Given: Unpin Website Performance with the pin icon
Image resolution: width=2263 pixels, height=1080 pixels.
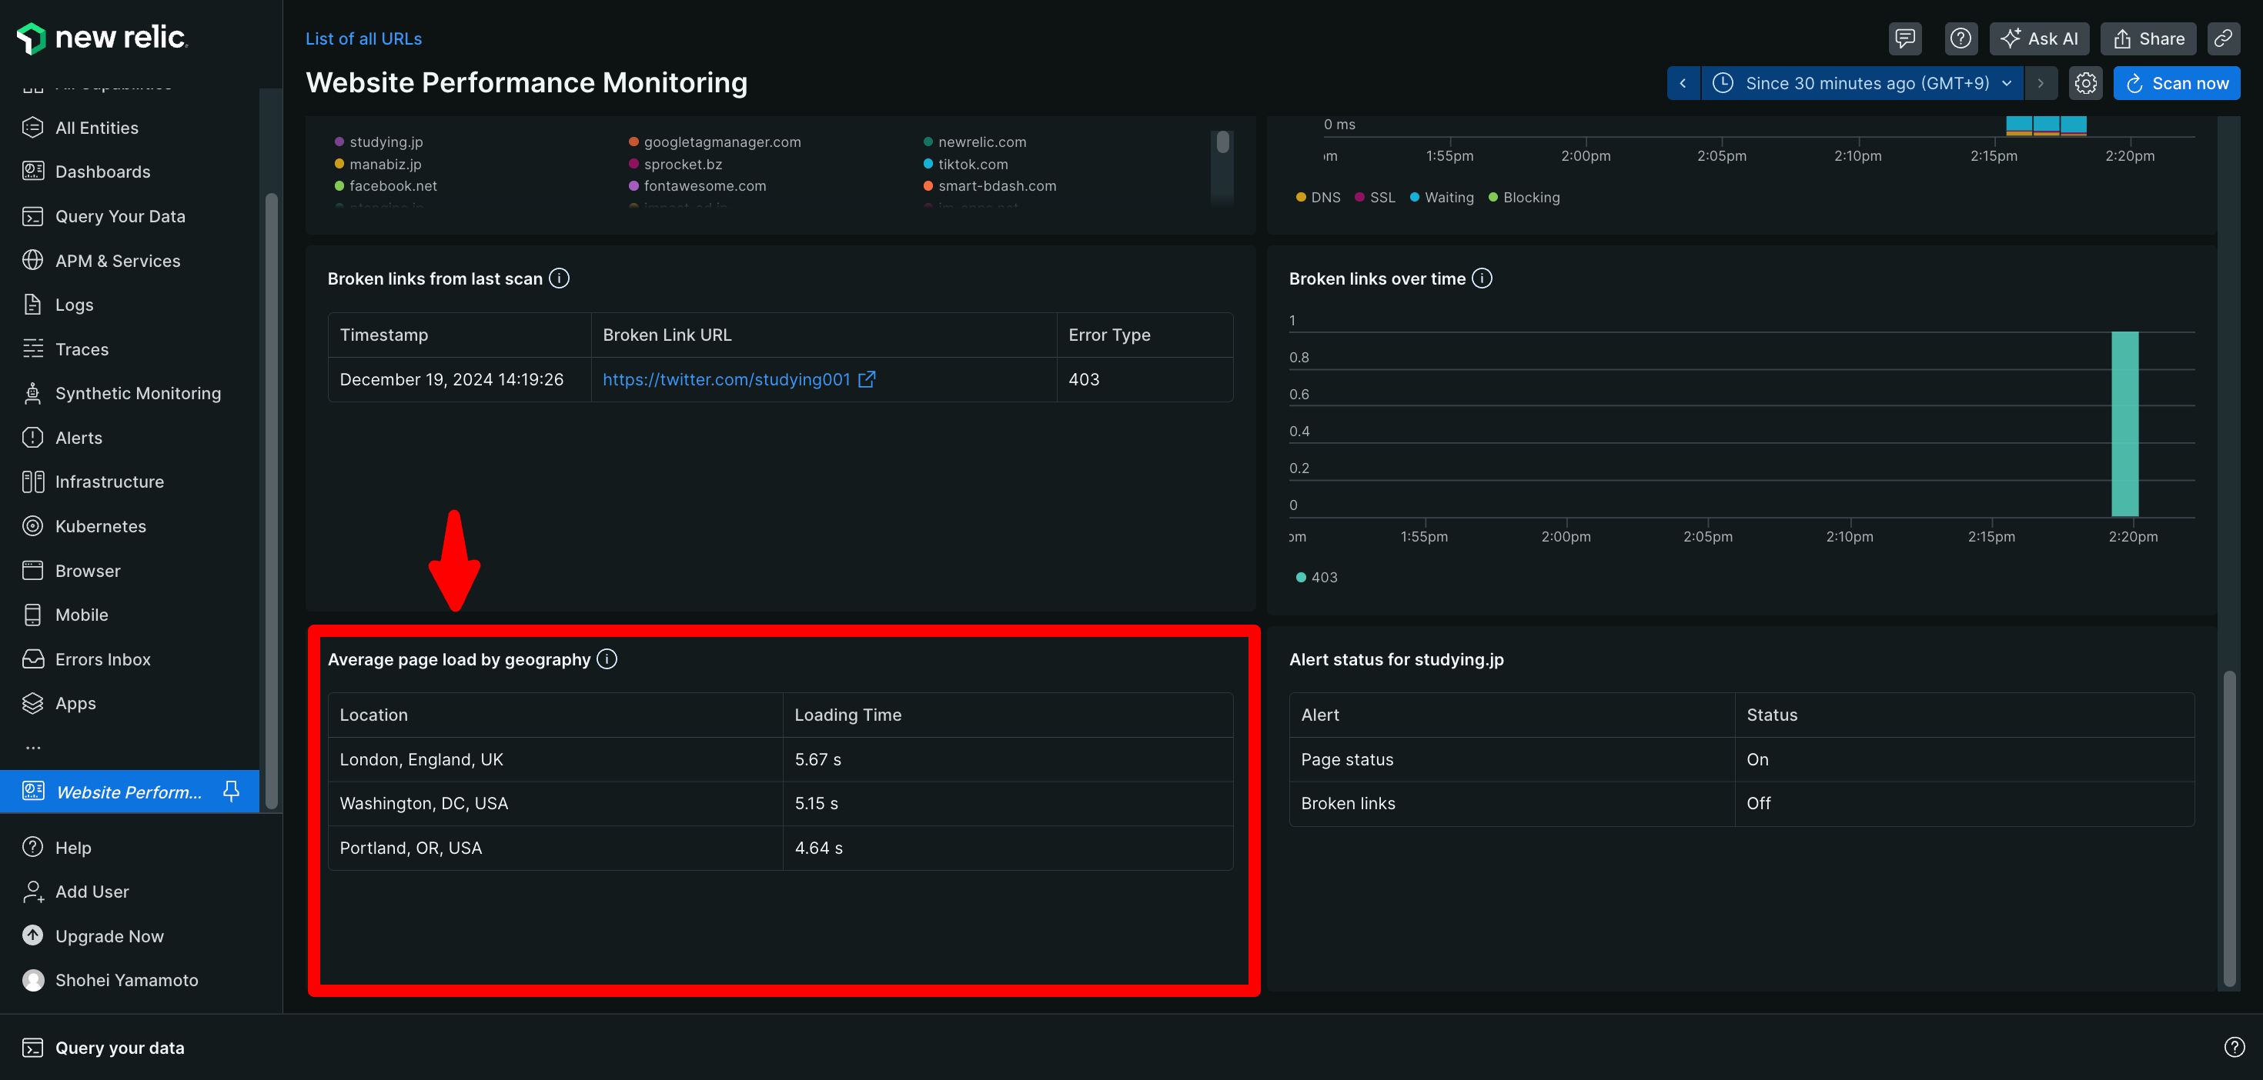Looking at the screenshot, I should pyautogui.click(x=231, y=791).
